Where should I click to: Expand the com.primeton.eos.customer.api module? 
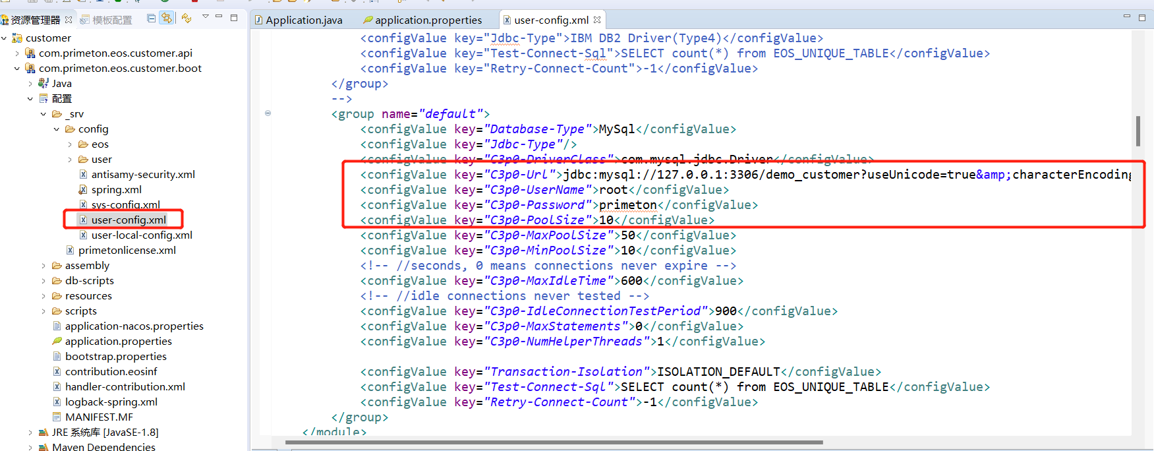click(17, 53)
